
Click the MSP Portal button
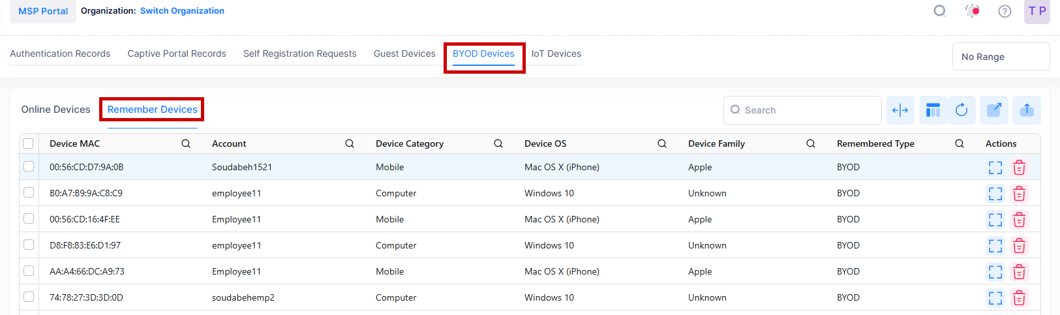click(x=43, y=11)
